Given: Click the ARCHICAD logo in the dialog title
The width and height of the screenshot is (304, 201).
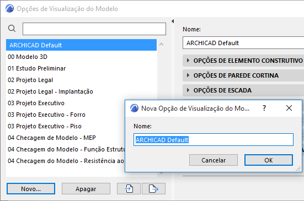Looking at the screenshot, I should (134, 108).
